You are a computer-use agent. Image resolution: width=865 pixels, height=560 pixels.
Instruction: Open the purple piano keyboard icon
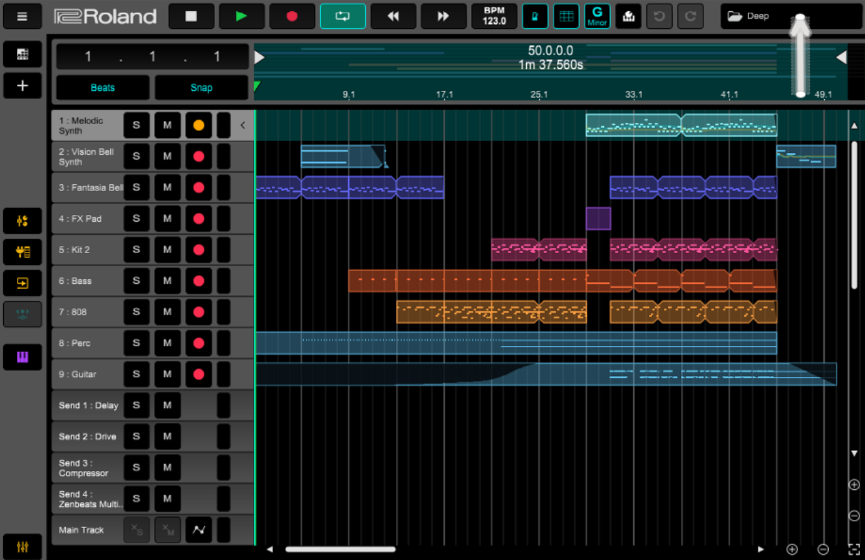tap(23, 357)
